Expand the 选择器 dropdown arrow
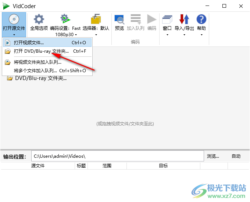This screenshot has height=202, width=250. tap(96, 35)
